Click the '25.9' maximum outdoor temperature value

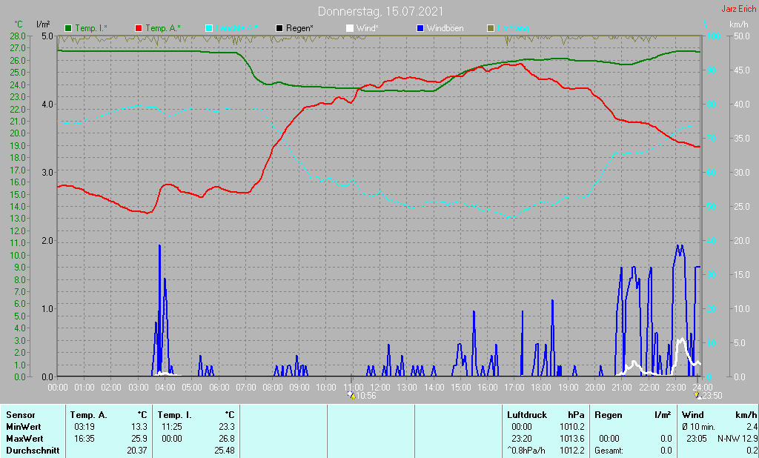coord(139,439)
